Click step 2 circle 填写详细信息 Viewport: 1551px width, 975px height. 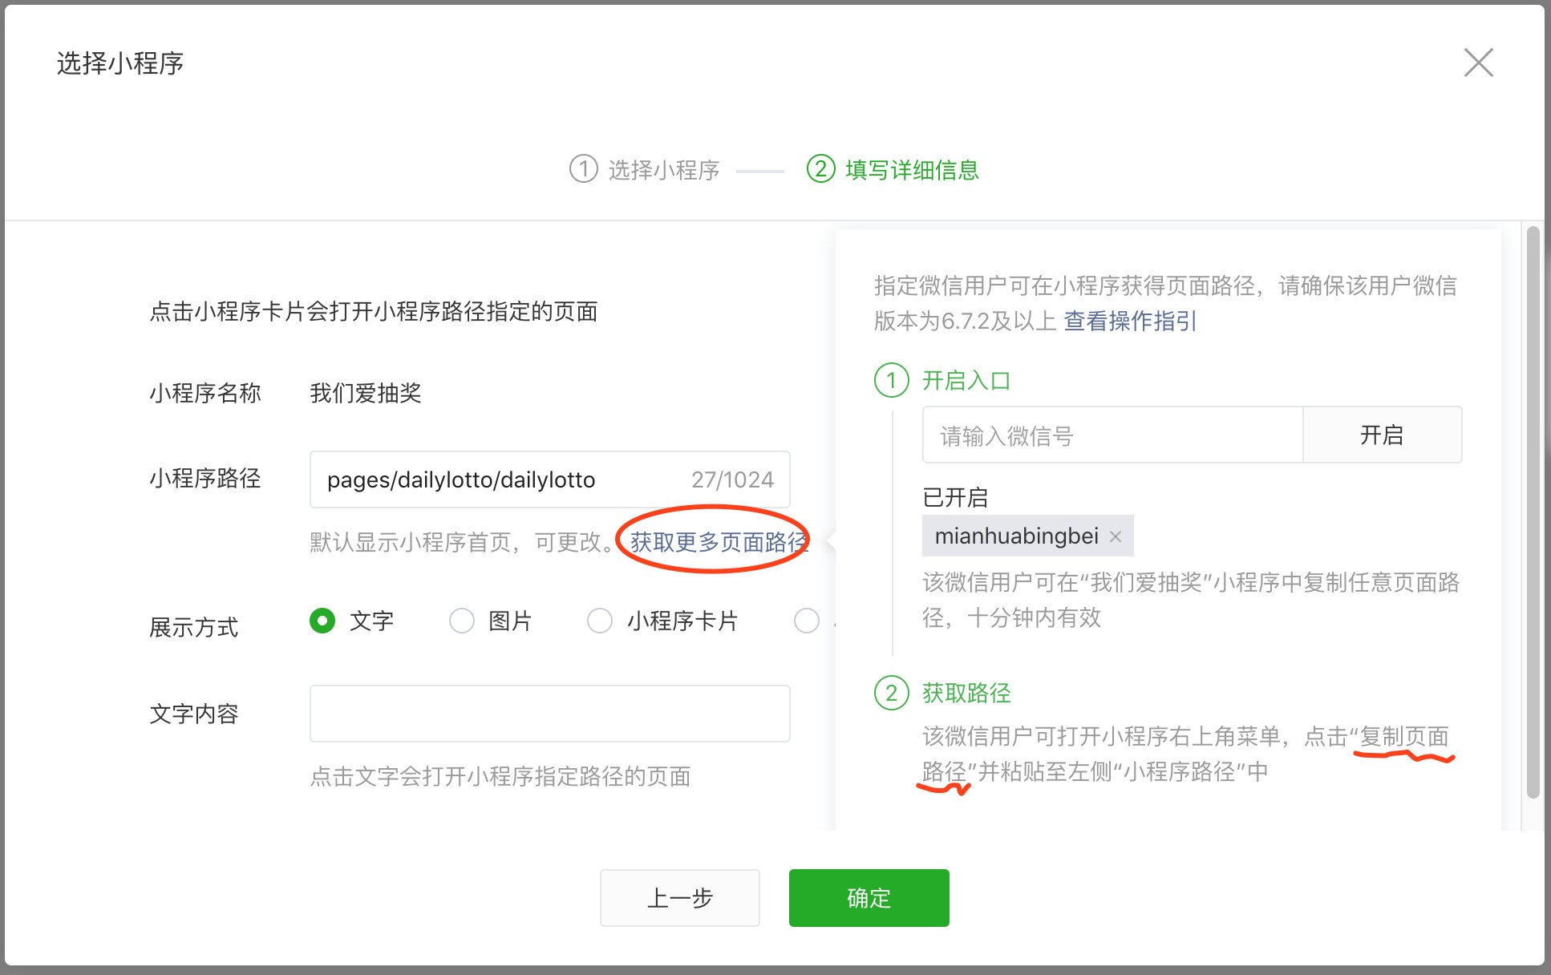click(820, 169)
